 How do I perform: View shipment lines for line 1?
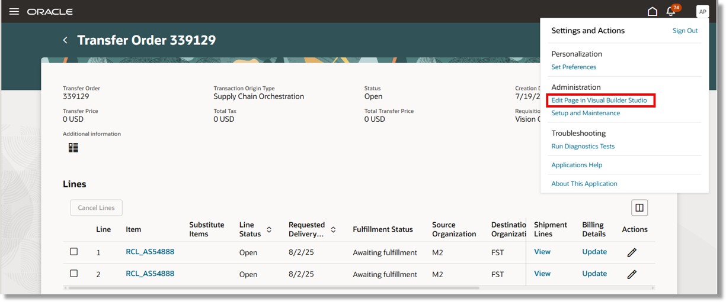tap(542, 252)
